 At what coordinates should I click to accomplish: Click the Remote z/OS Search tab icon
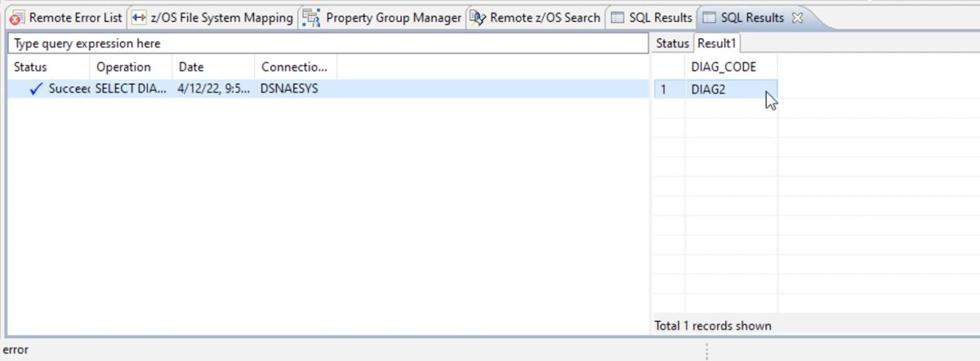[x=478, y=18]
